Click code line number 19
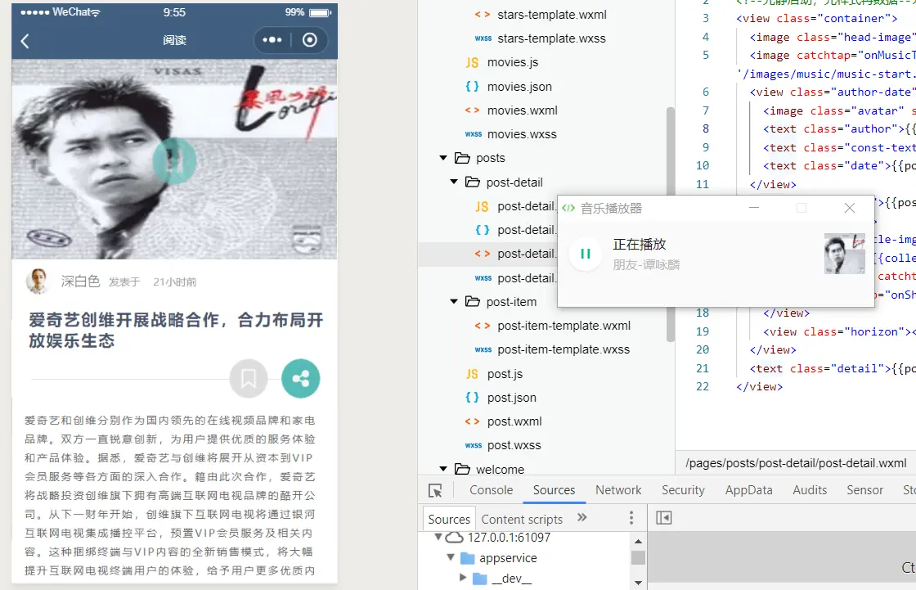 (x=703, y=331)
